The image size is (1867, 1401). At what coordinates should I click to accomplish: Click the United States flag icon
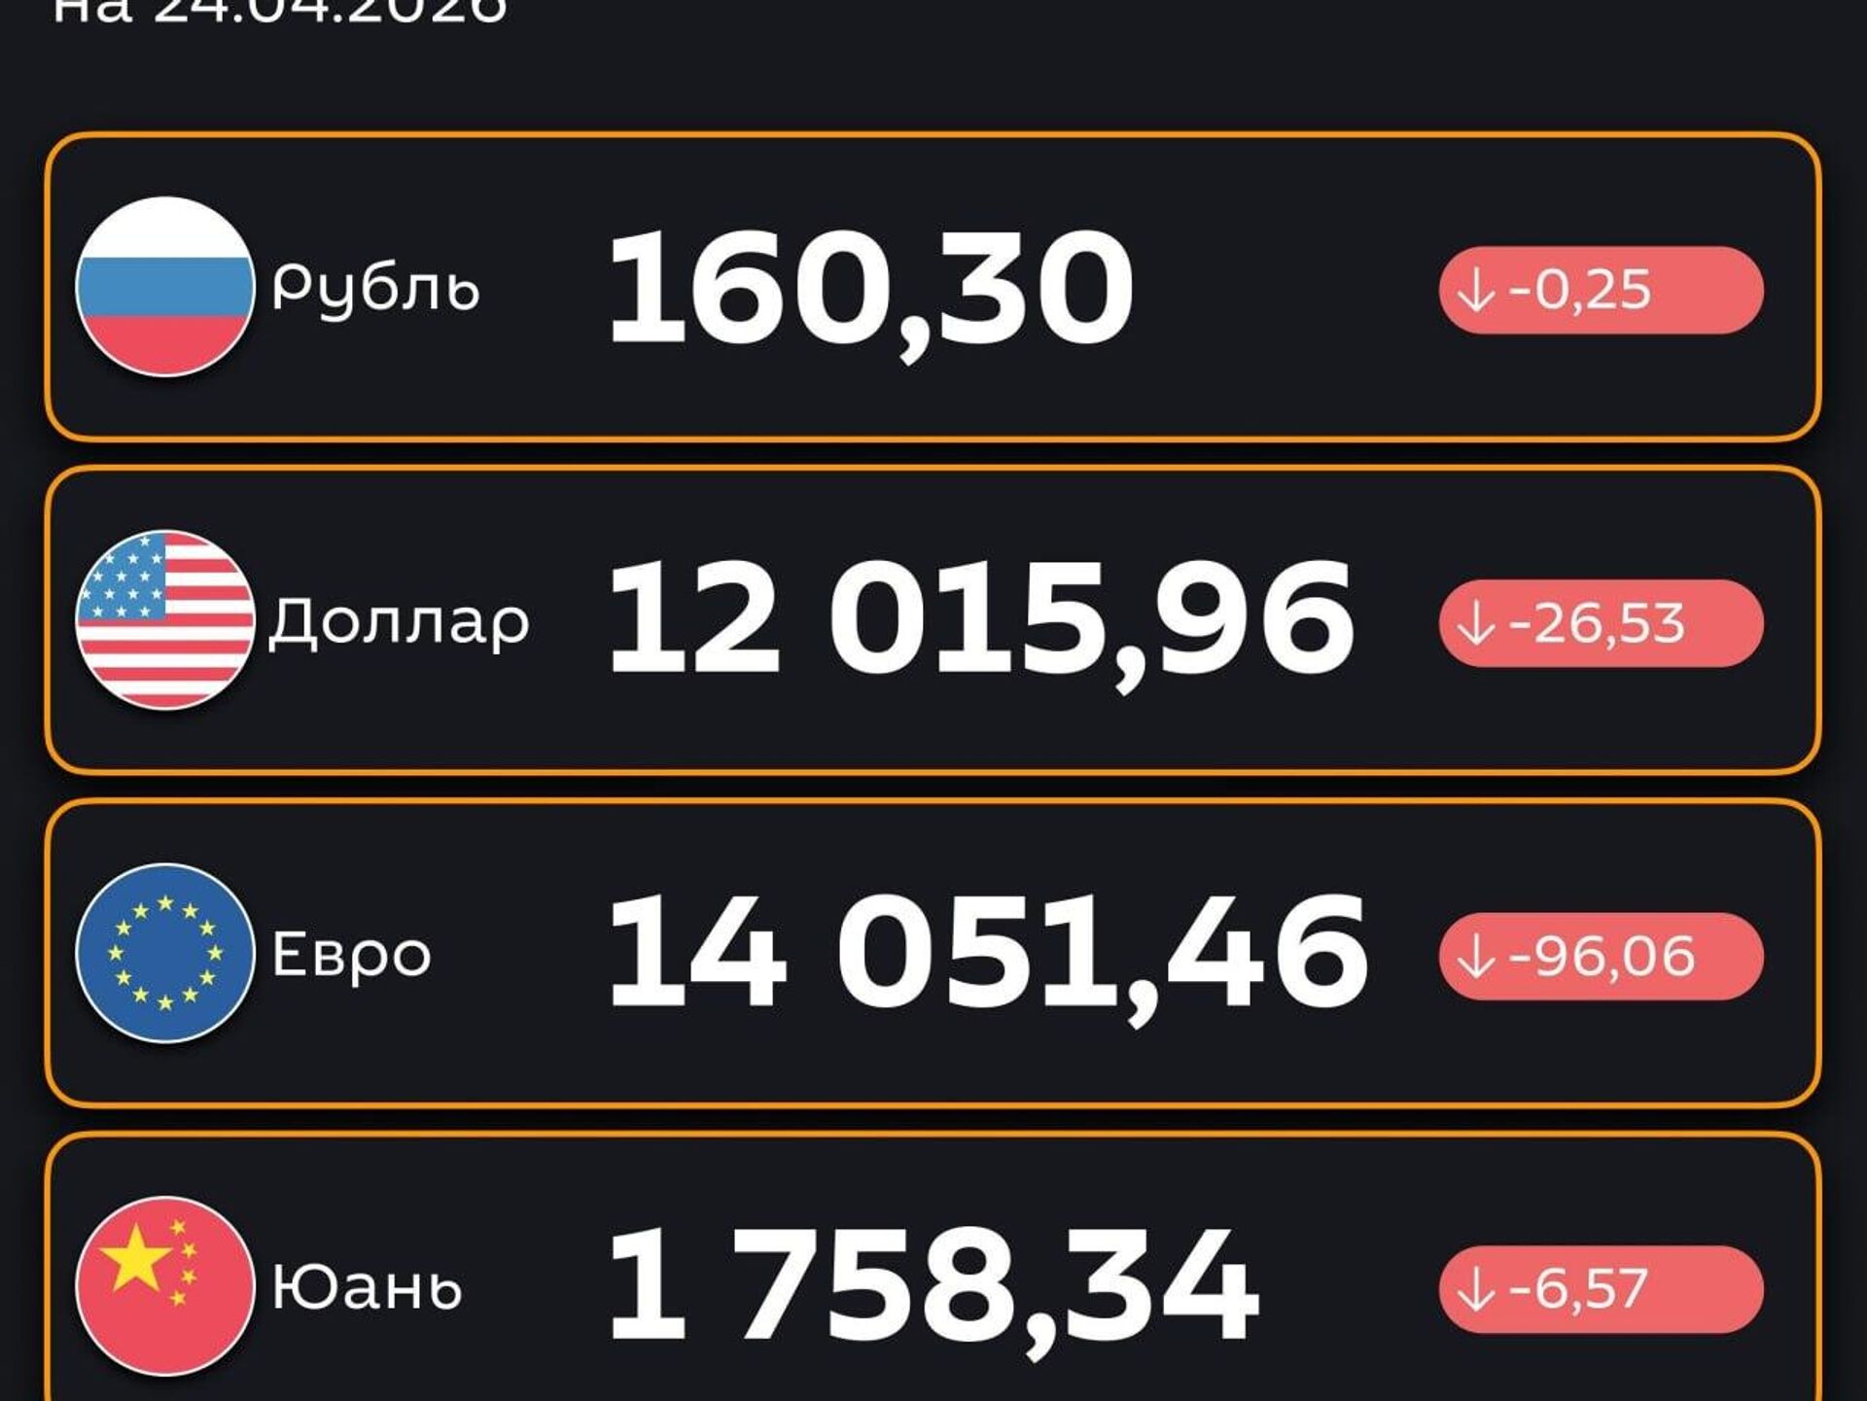[165, 619]
